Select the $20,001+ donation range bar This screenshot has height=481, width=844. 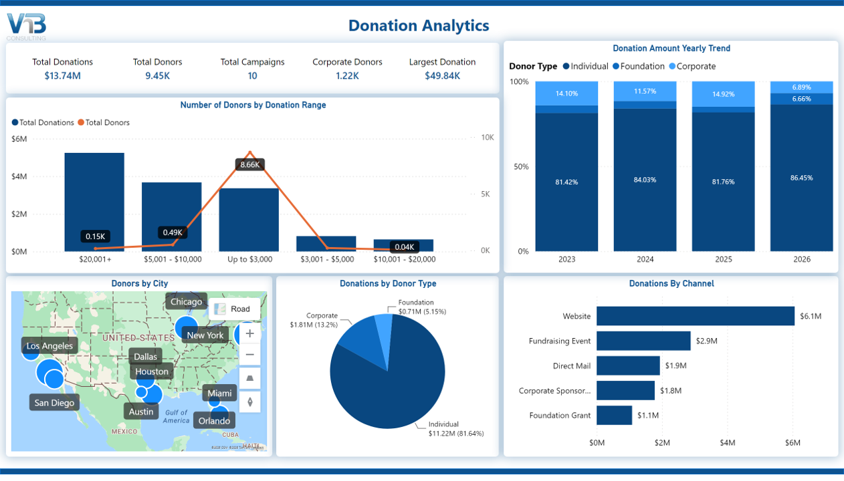tap(94, 202)
